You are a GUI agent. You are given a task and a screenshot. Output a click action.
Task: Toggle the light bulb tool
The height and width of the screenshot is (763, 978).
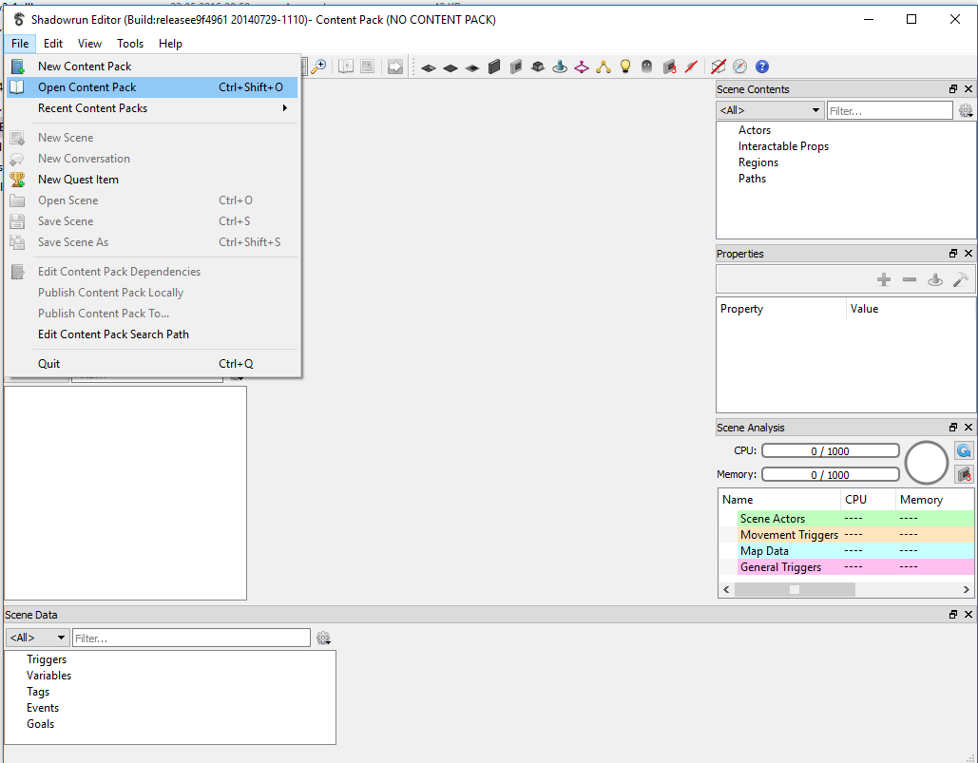(x=625, y=67)
